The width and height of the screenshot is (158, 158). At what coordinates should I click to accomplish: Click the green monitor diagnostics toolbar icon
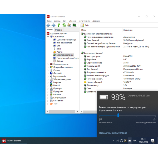click(75, 25)
